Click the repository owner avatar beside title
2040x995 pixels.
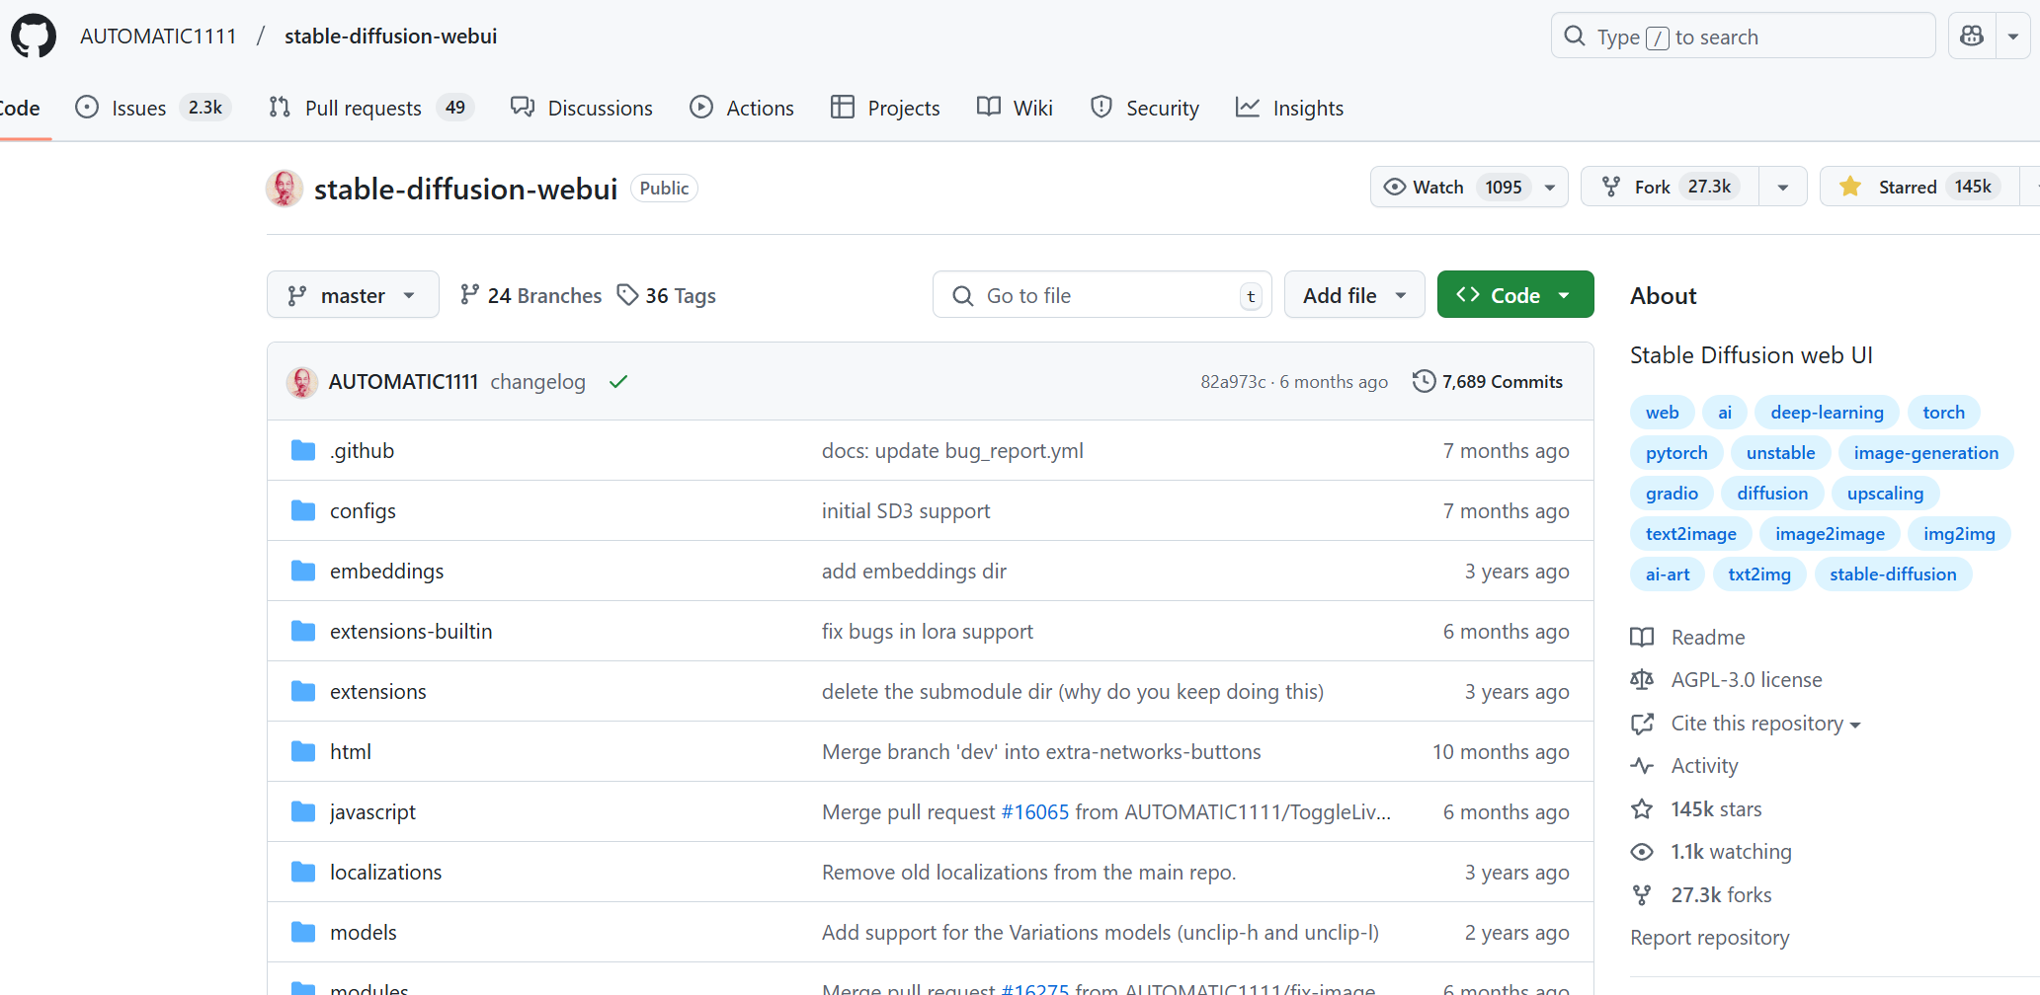pos(285,188)
